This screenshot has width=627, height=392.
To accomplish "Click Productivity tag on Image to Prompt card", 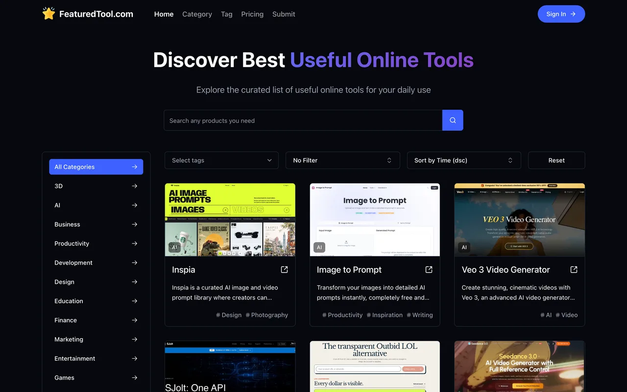I will point(342,315).
